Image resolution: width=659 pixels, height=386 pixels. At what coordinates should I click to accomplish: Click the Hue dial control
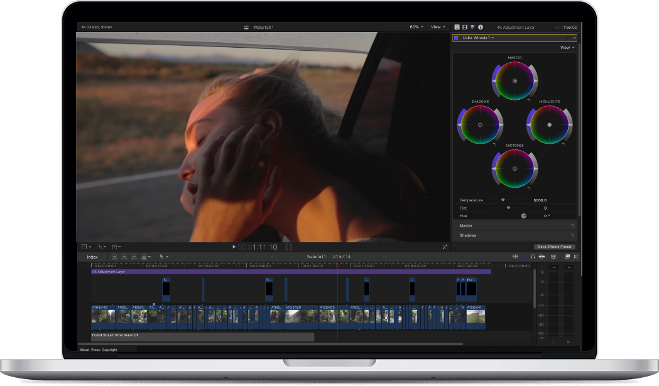tap(524, 216)
